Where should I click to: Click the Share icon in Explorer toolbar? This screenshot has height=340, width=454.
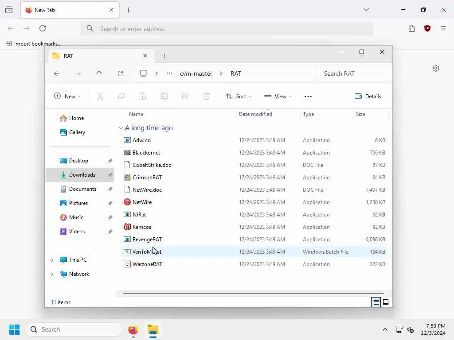point(185,96)
